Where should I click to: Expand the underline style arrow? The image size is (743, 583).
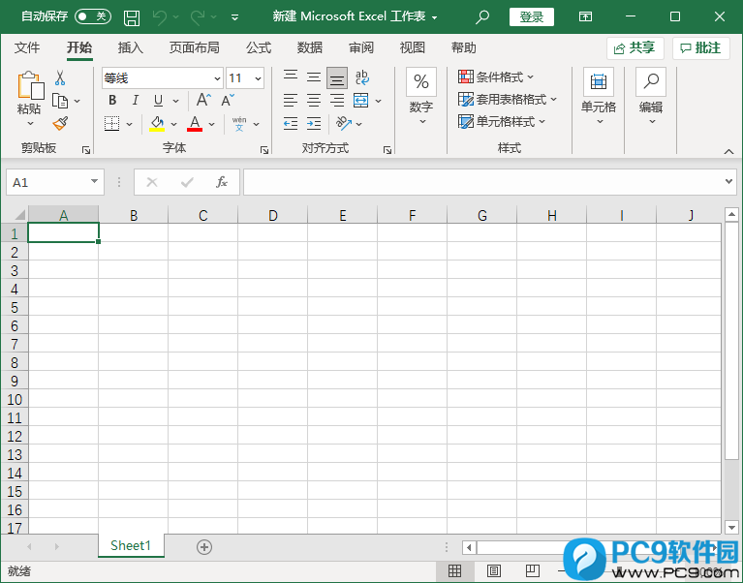point(175,101)
